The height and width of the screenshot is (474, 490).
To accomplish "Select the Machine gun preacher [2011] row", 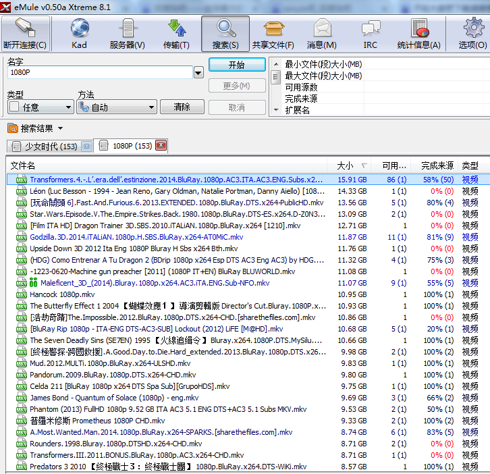I will pos(248,271).
